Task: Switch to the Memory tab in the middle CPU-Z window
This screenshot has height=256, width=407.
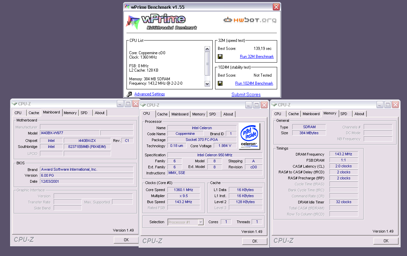Action: (x=199, y=114)
